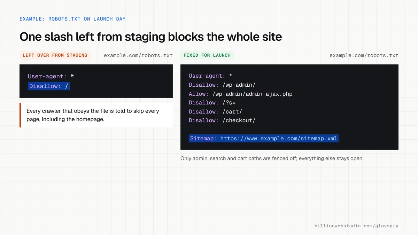The height and width of the screenshot is (235, 418).
Task: Click the billionwebstudio.com/glossary footer text
Action: click(x=356, y=226)
